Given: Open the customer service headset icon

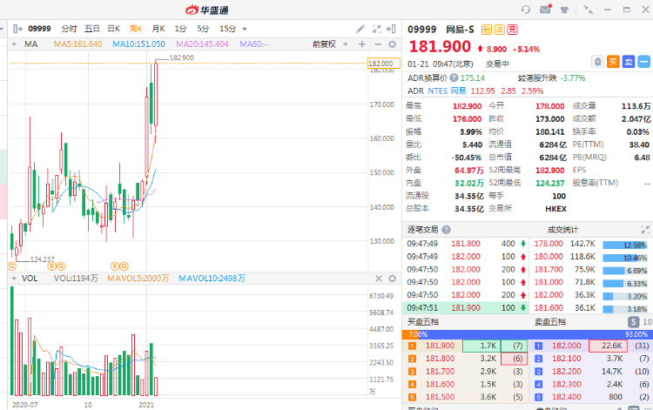Looking at the screenshot, I should coord(524,10).
